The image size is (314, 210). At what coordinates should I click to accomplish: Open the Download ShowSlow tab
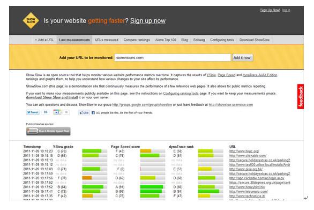(x=255, y=40)
